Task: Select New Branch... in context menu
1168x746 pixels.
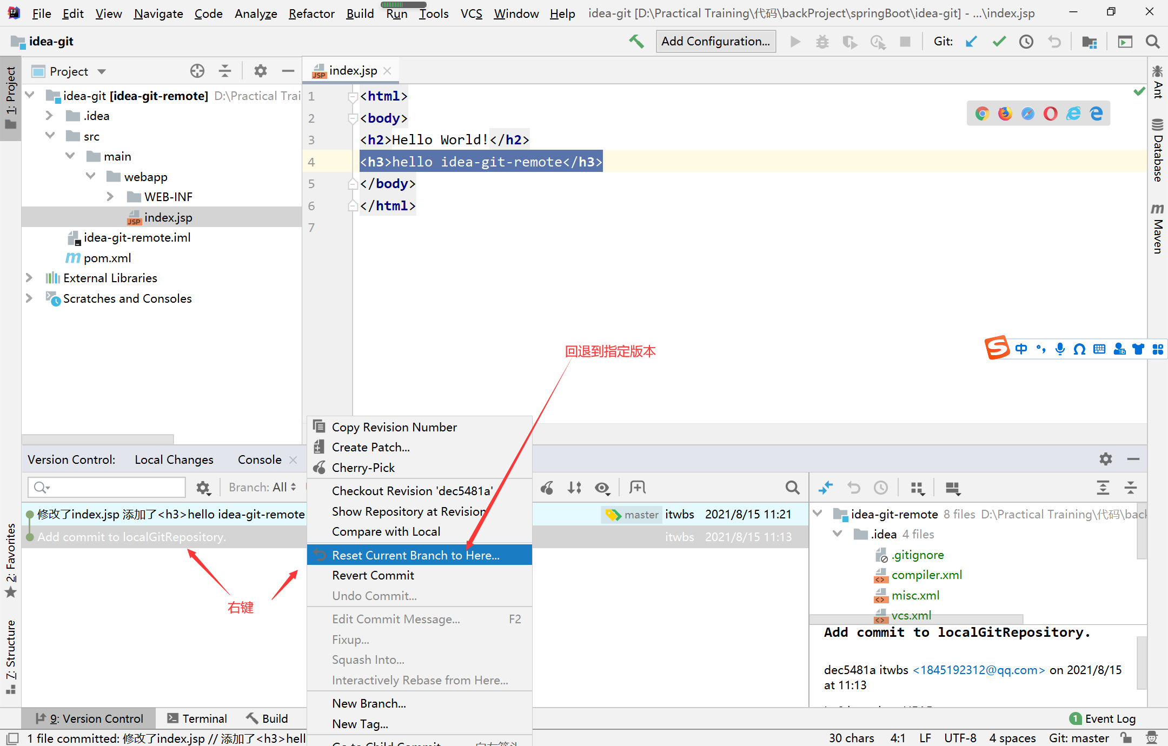Action: tap(420, 703)
